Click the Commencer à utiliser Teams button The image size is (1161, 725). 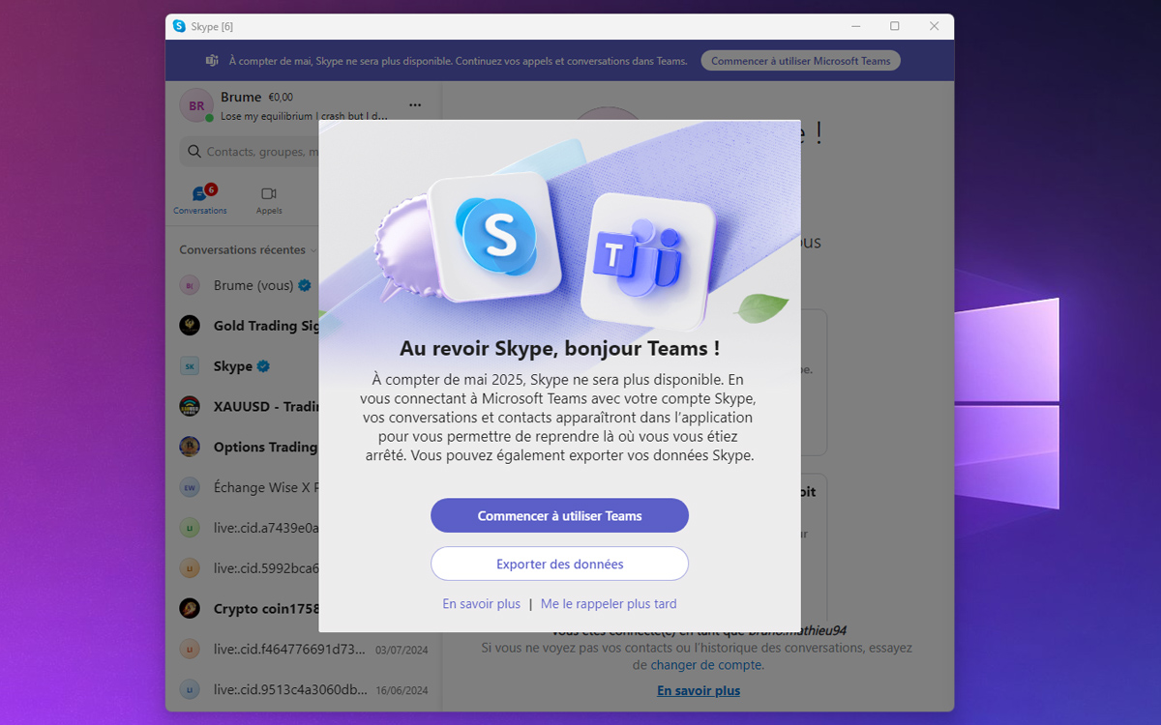[559, 515]
